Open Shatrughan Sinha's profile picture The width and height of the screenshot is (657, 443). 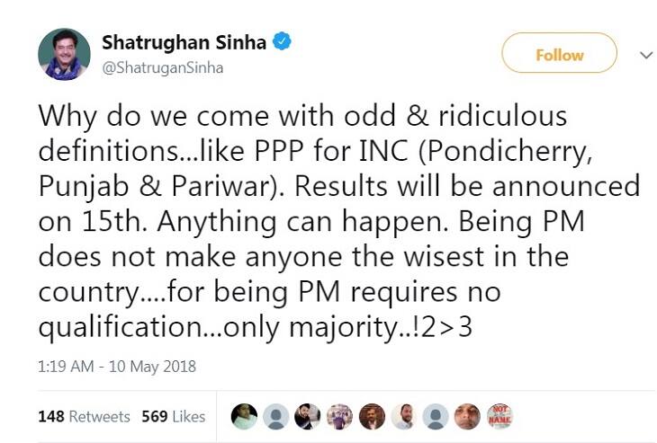[x=64, y=54]
